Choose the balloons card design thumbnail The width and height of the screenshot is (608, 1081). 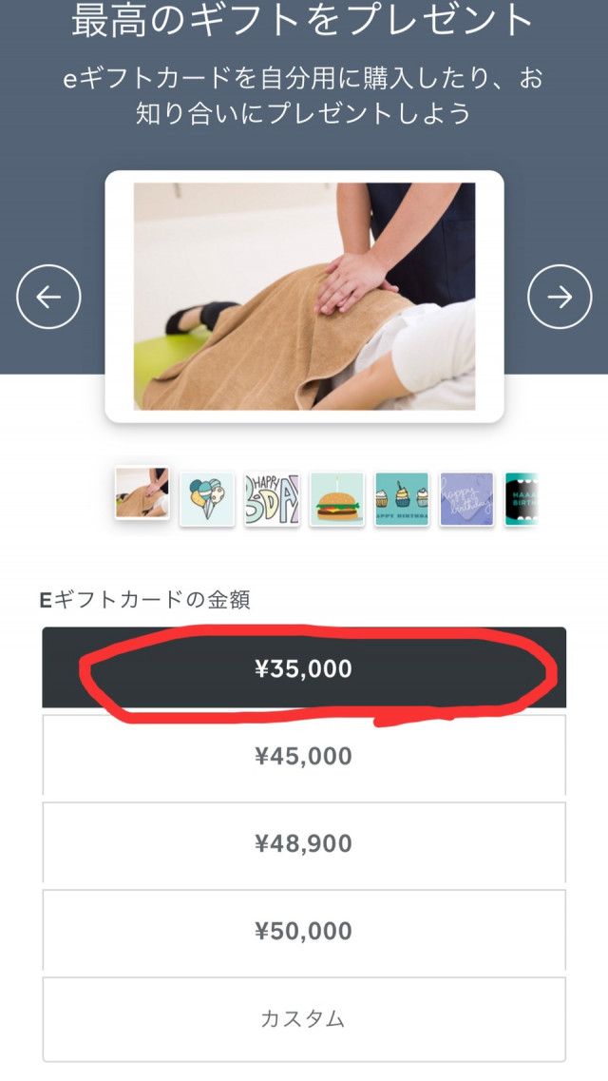(207, 499)
